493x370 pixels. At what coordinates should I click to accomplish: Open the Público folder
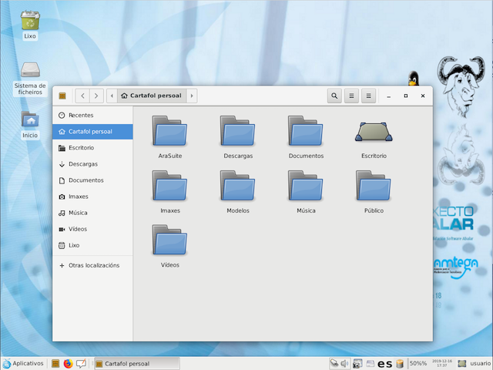[374, 187]
